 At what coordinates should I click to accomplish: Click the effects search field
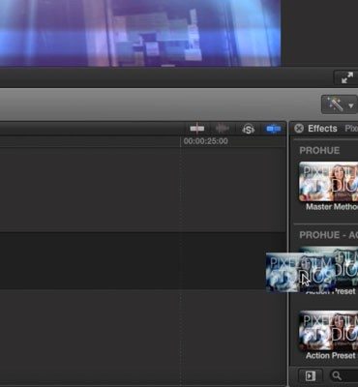click(x=343, y=375)
